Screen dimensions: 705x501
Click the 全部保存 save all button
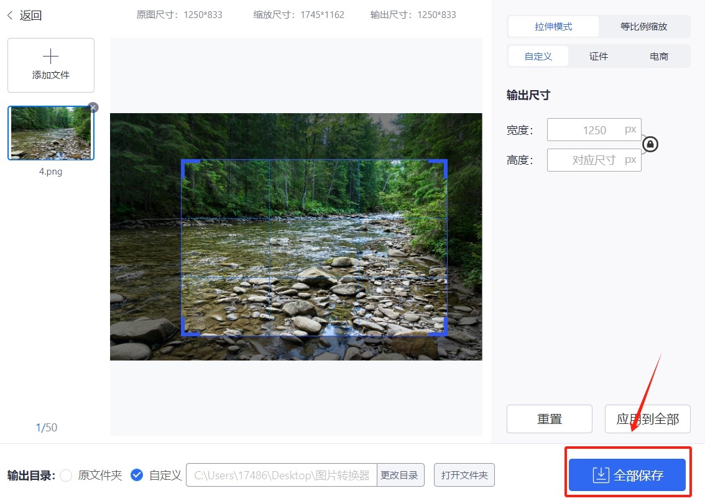coord(627,476)
